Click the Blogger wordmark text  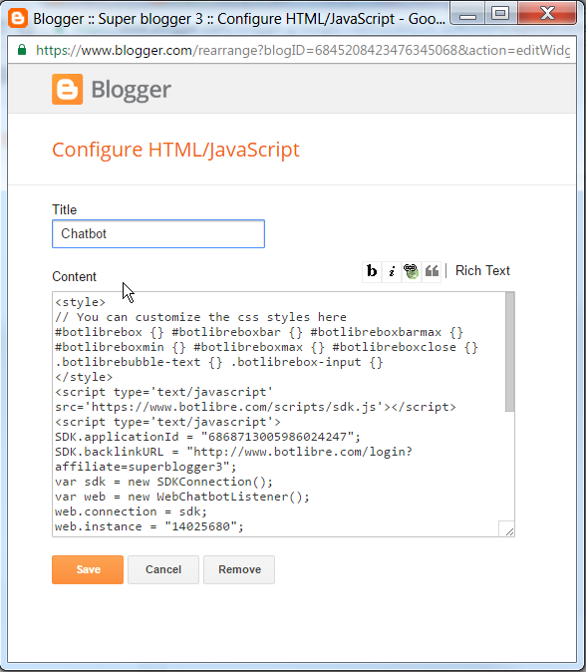coord(132,90)
